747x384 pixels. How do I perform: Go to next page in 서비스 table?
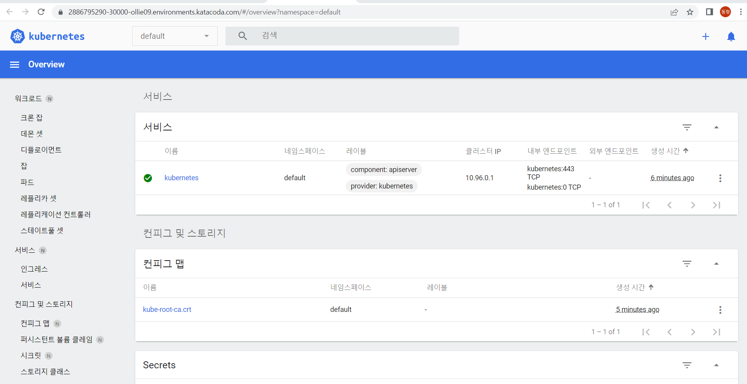(693, 205)
